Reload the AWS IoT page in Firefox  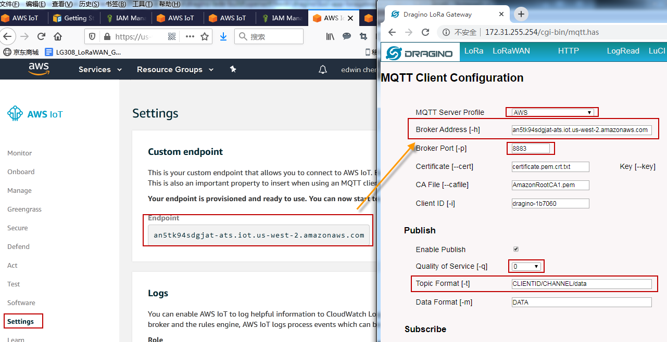[x=41, y=36]
